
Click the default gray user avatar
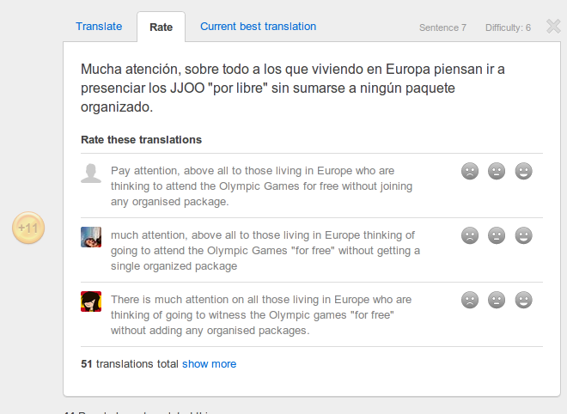pos(91,173)
